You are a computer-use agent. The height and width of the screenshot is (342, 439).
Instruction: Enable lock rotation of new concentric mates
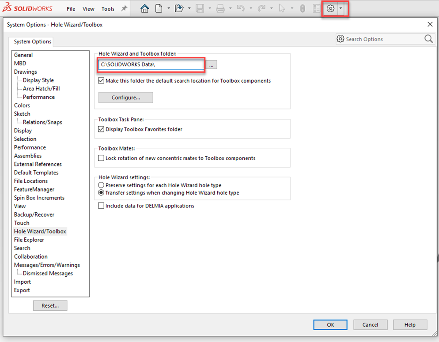click(101, 158)
